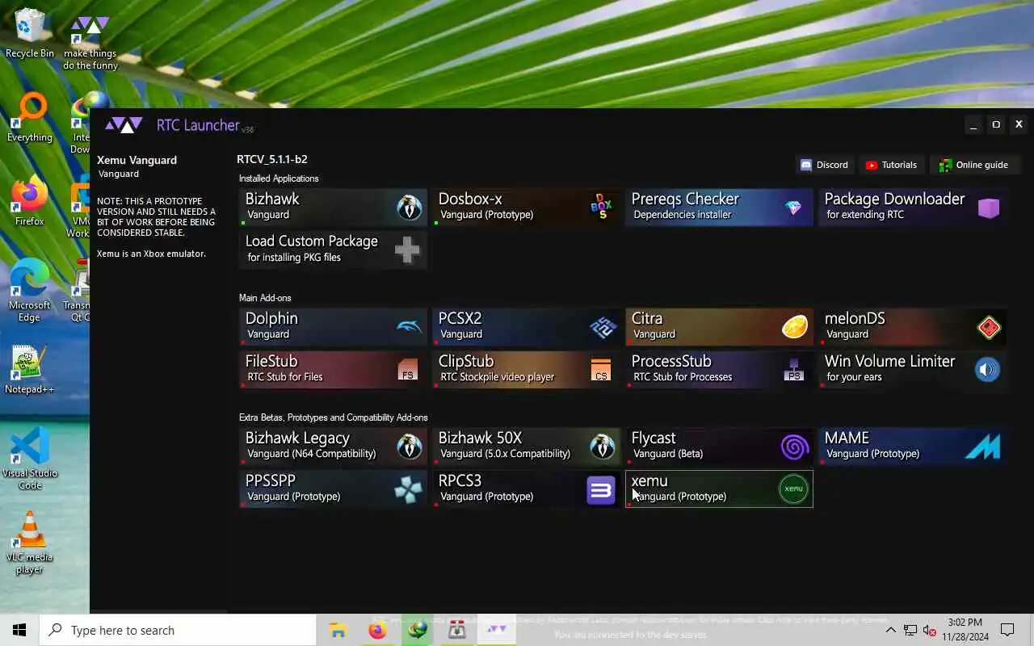Image resolution: width=1034 pixels, height=646 pixels.
Task: Click the Bizhawk Legacy penguin icon
Action: pos(409,447)
